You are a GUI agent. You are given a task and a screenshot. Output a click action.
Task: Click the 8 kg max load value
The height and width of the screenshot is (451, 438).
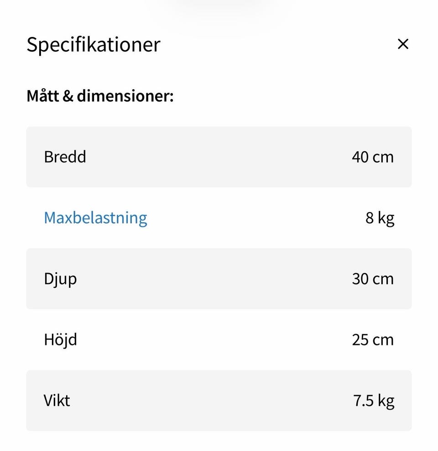pos(380,218)
